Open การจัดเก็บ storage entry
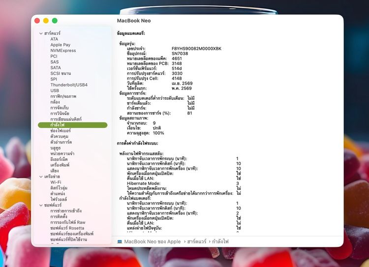Image resolution: width=369 pixels, height=267 pixels. coord(60,108)
